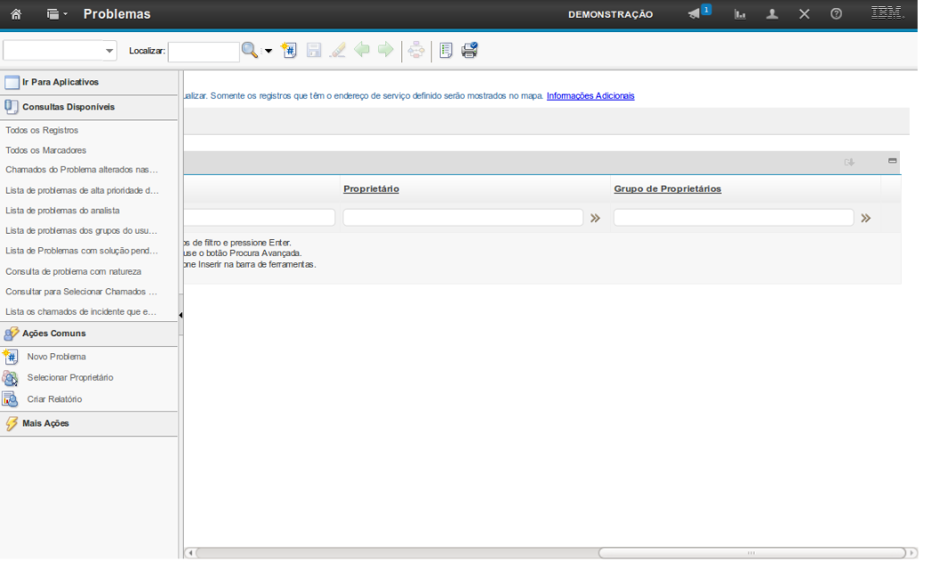Click the printer icon in the toolbar

coord(469,51)
